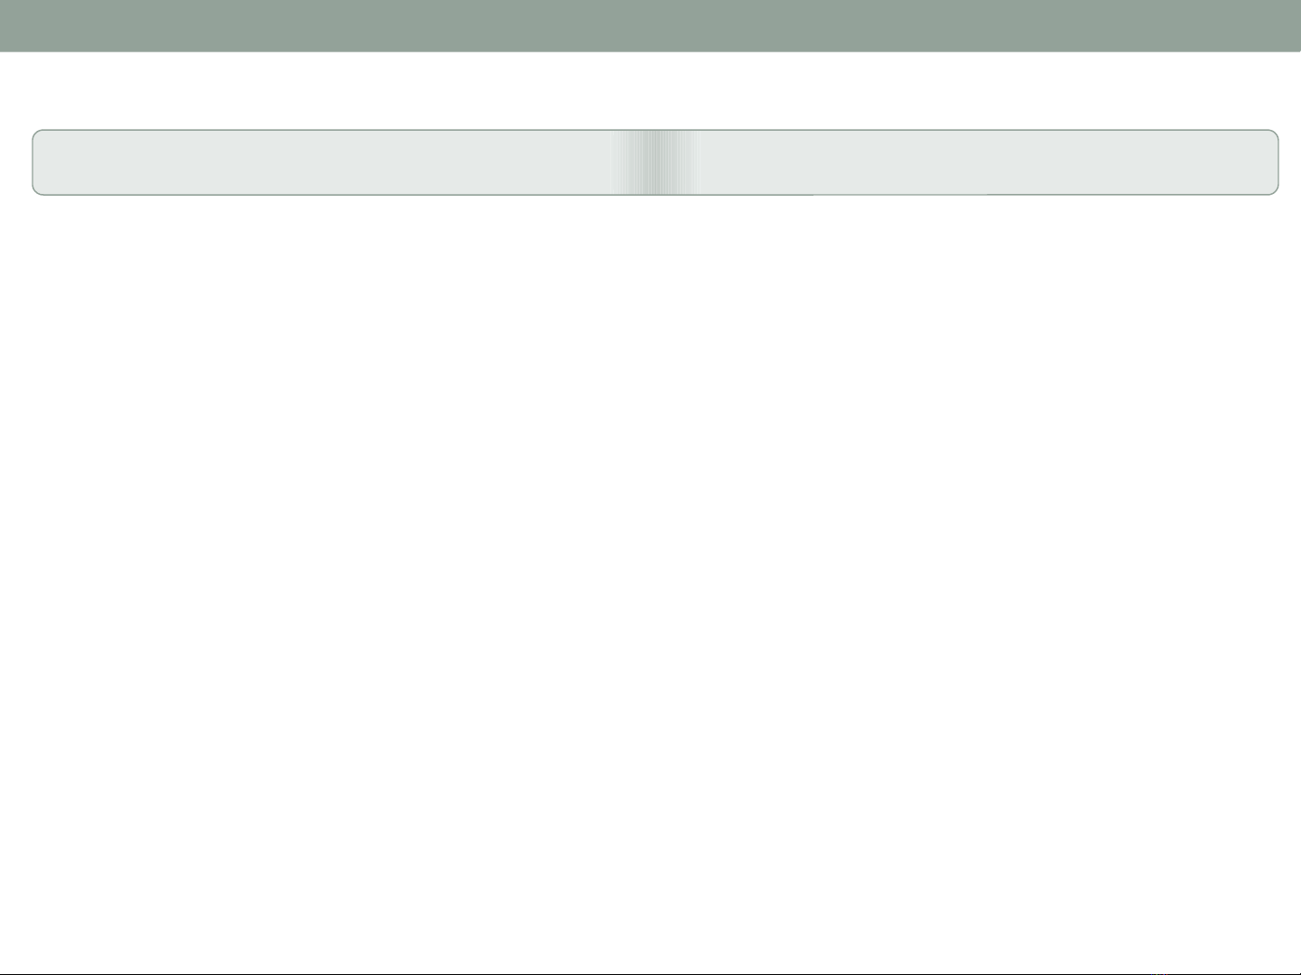Click blank white area at the left margin

click(15, 577)
